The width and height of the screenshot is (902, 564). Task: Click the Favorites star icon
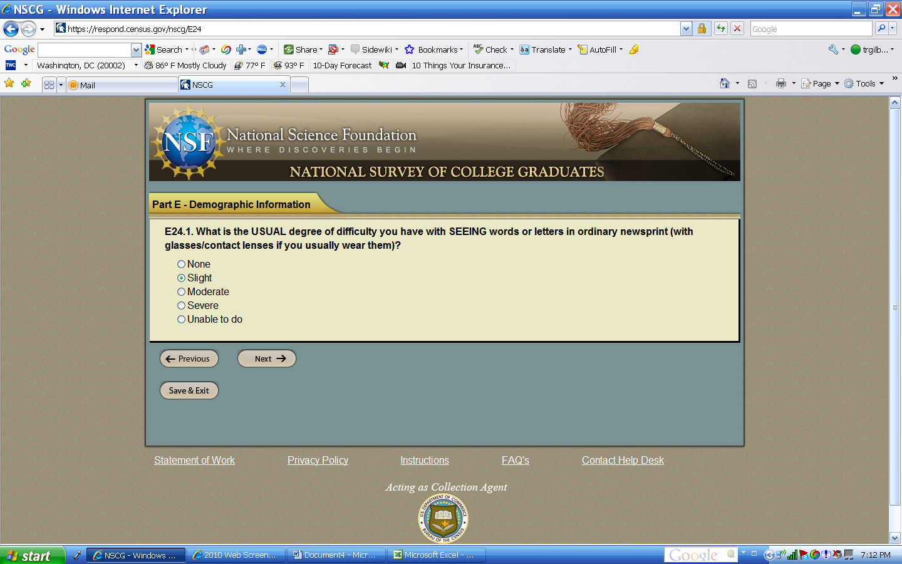tap(9, 83)
